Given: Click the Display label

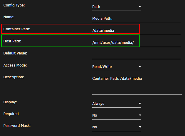Looking at the screenshot, I should click(10, 102).
